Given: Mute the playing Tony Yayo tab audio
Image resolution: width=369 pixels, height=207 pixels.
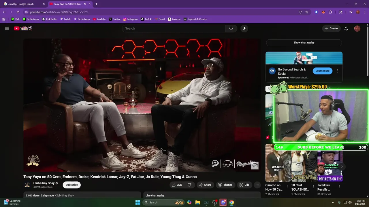Looking at the screenshot, I should (x=85, y=4).
